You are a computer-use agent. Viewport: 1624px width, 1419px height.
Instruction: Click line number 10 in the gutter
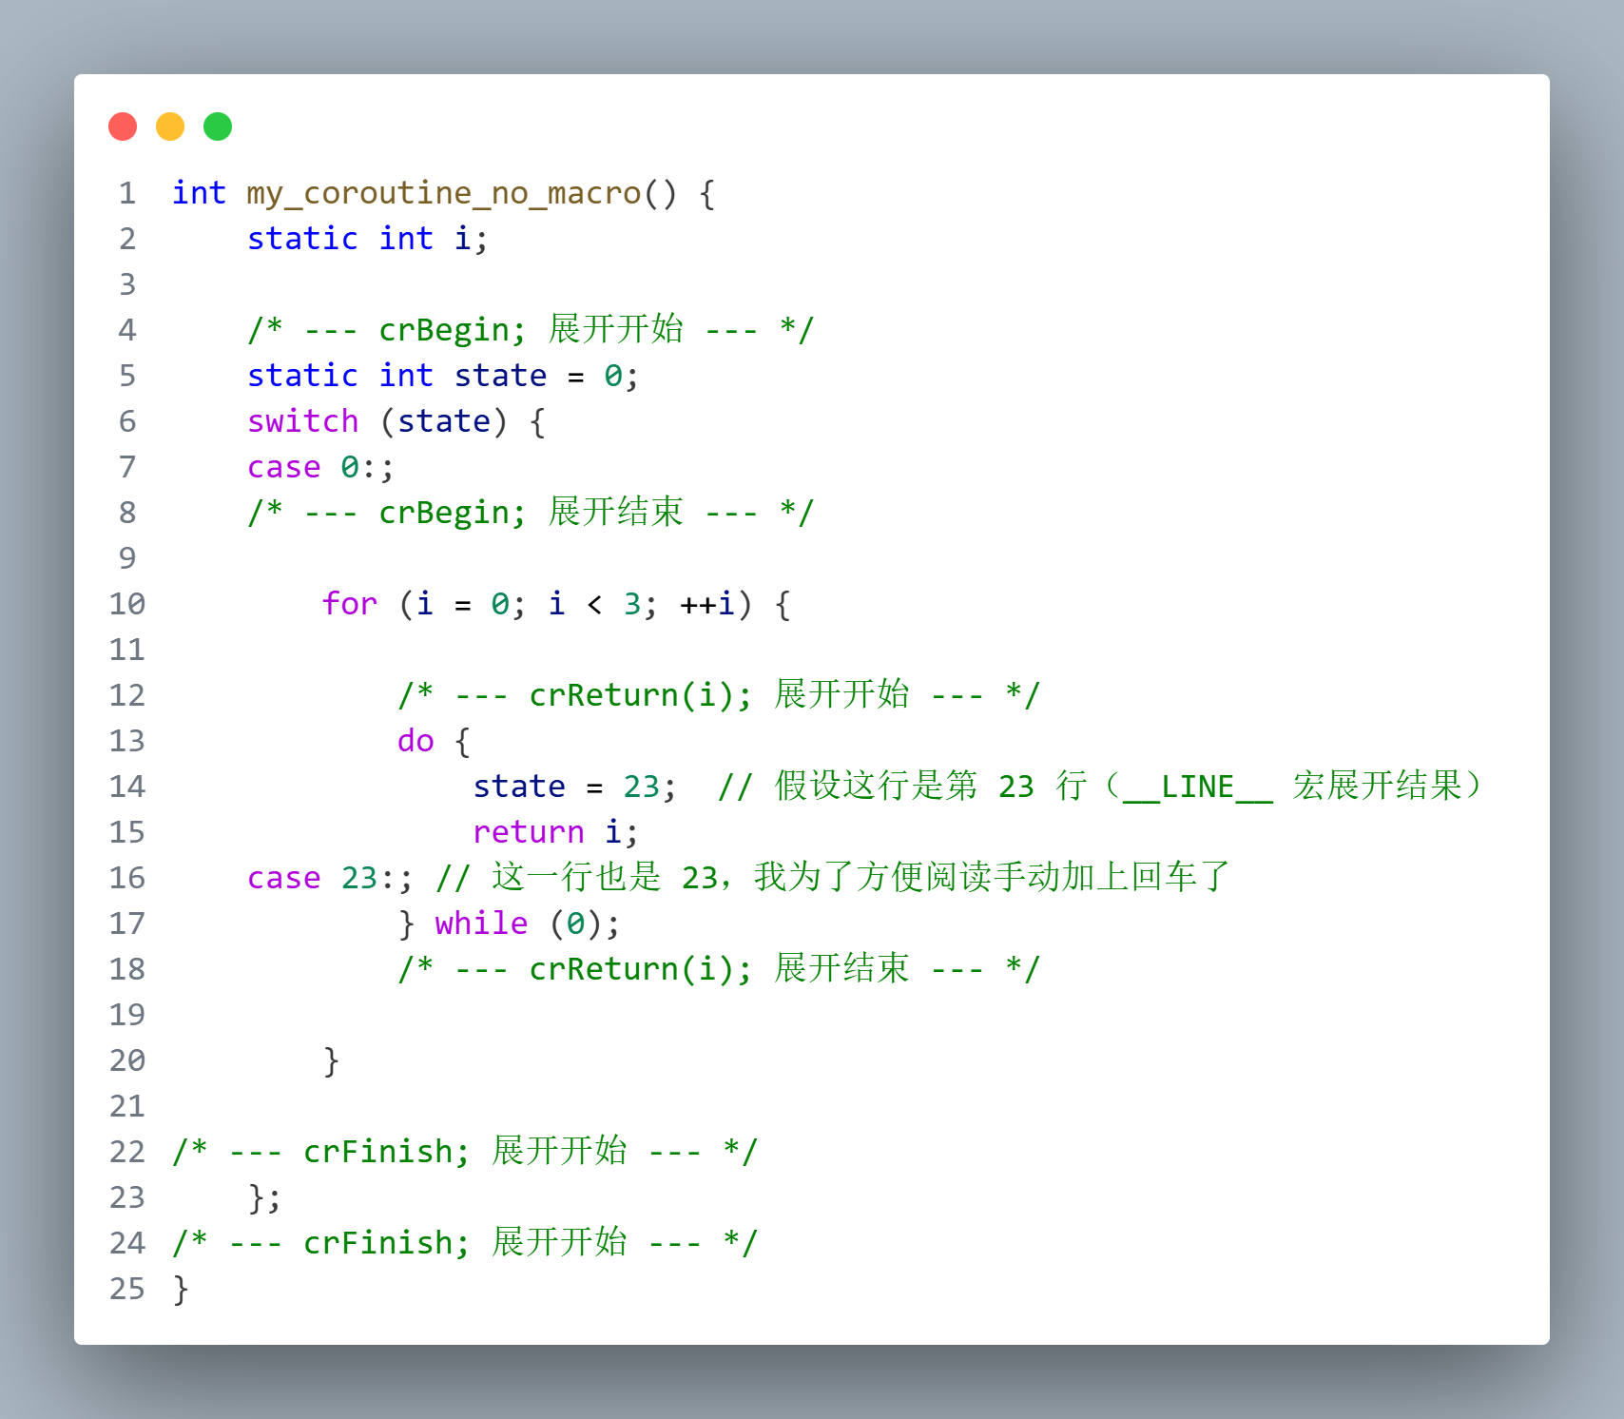click(127, 604)
